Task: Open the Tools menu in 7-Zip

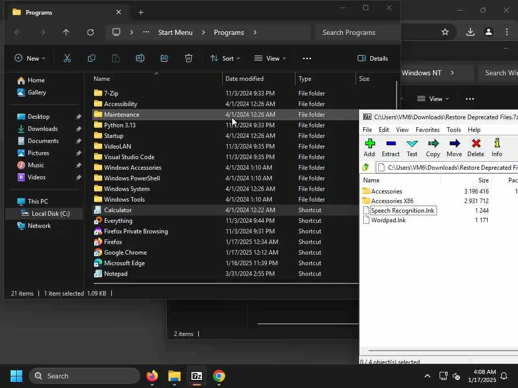Action: click(454, 130)
